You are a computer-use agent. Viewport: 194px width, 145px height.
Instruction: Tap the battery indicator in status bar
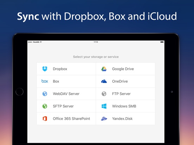tap(162, 42)
